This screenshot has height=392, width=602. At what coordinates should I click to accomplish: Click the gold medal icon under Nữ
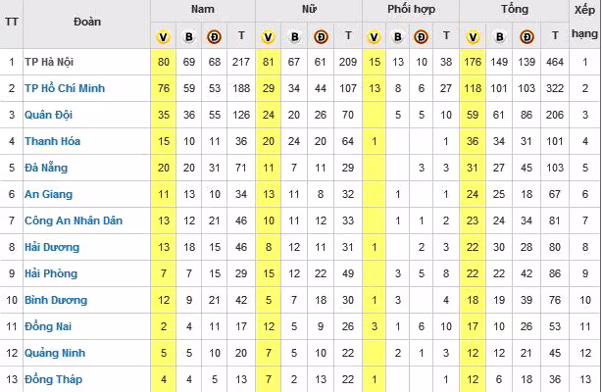[268, 37]
